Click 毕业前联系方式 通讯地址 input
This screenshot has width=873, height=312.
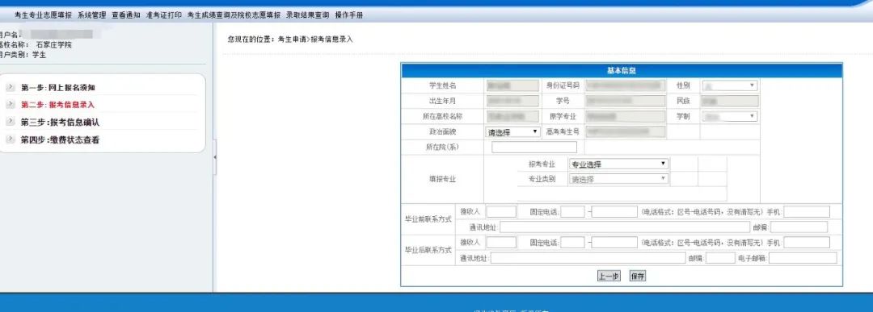pos(625,227)
